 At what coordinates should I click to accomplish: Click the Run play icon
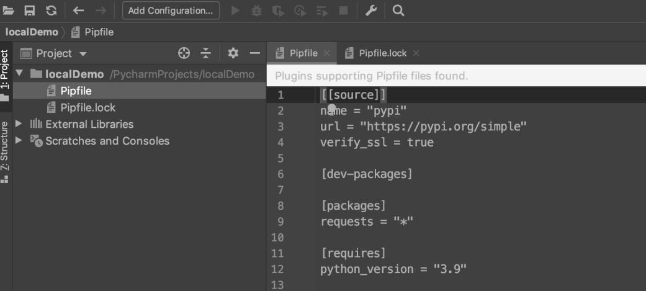[x=235, y=11]
